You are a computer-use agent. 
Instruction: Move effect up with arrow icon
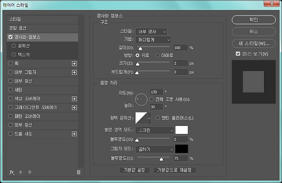[x=20, y=172]
